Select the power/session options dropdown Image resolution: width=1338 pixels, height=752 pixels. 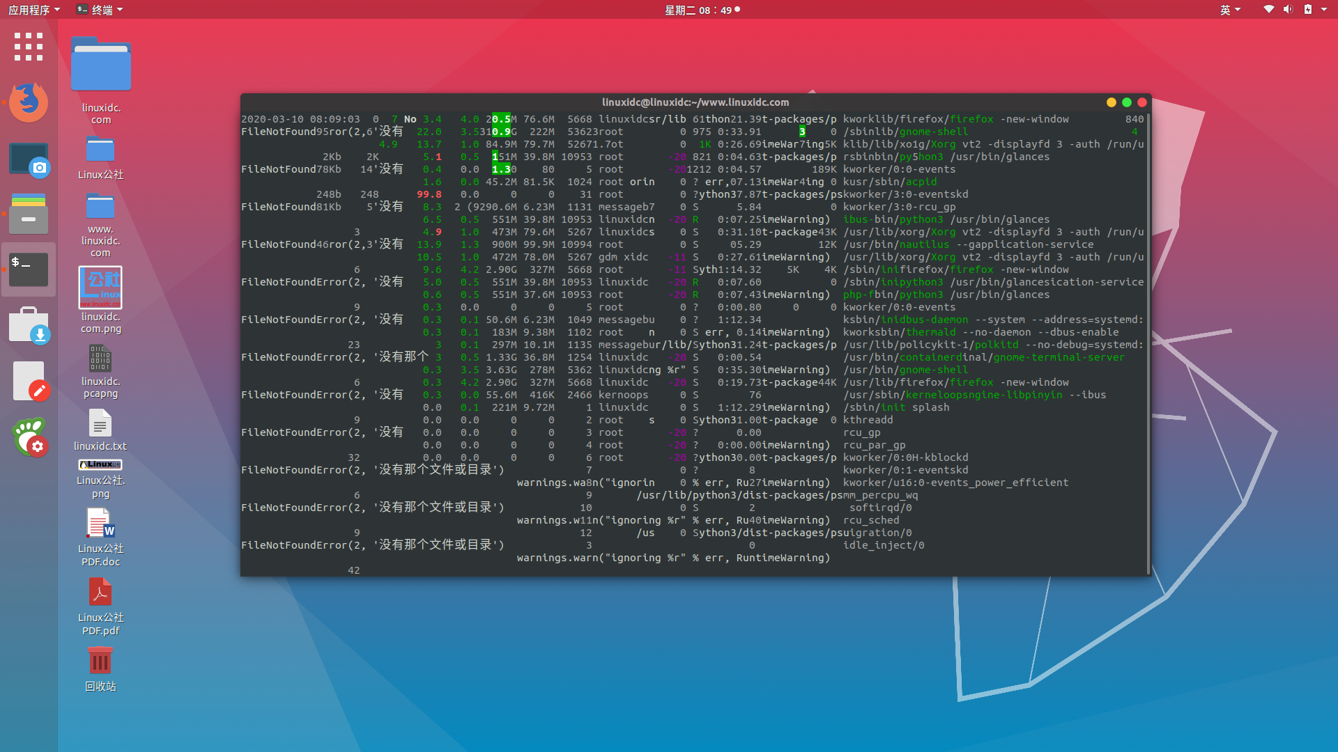coord(1327,10)
